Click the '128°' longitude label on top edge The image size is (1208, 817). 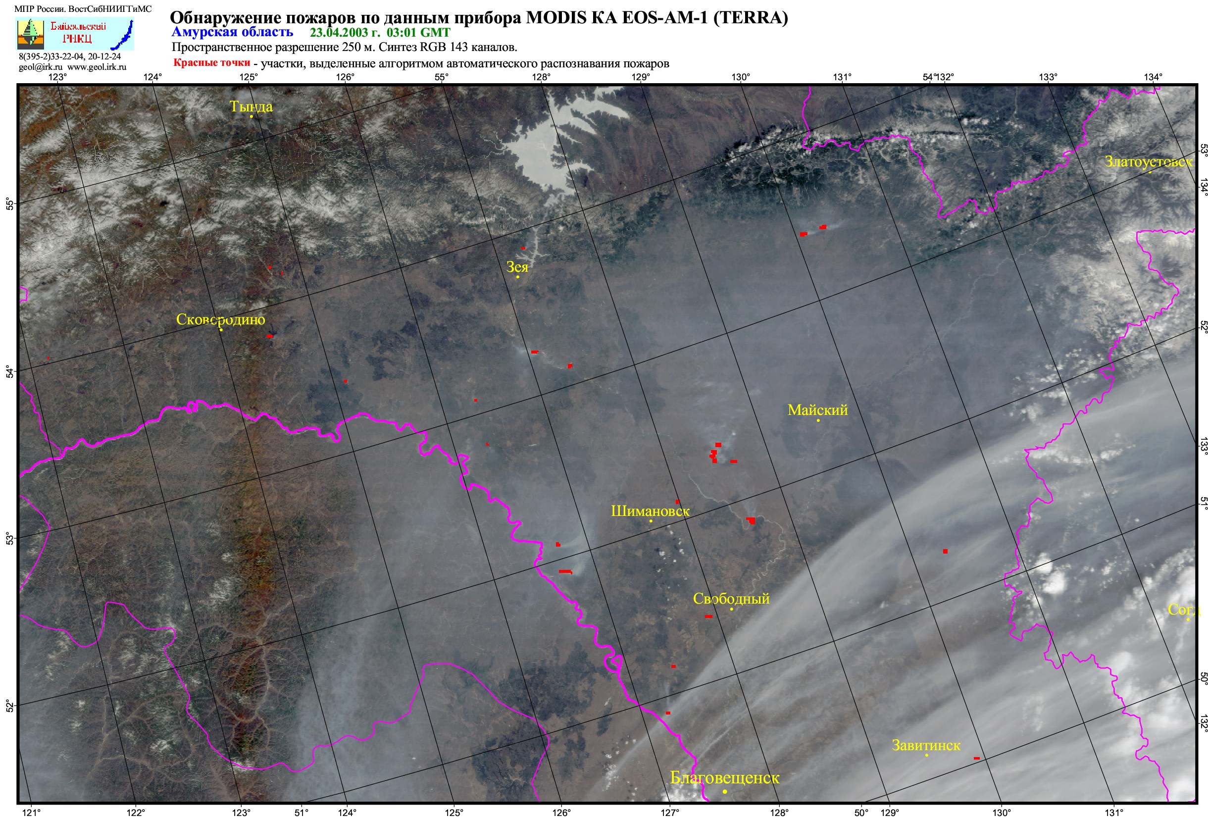tap(541, 77)
